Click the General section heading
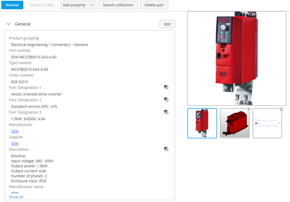The height and width of the screenshot is (202, 290). 22,24
